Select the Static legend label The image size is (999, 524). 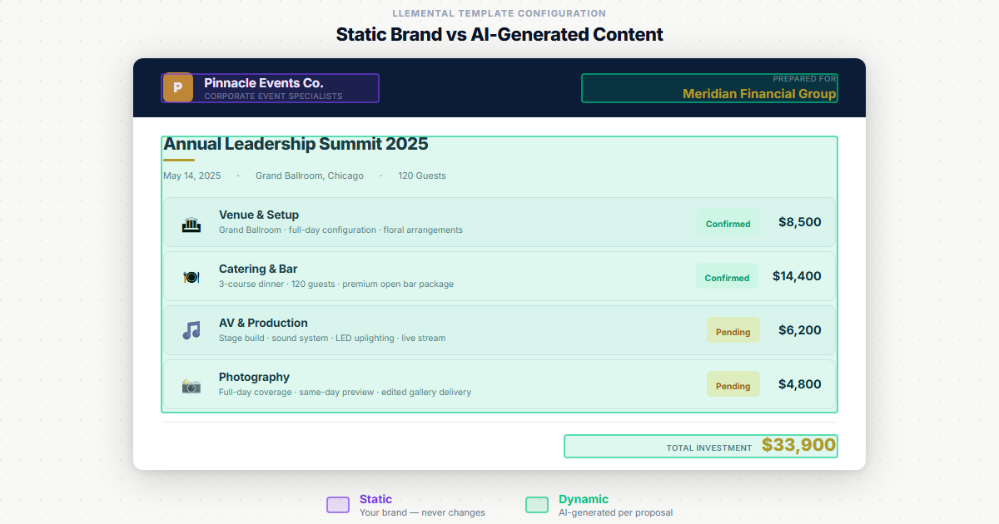pyautogui.click(x=376, y=499)
